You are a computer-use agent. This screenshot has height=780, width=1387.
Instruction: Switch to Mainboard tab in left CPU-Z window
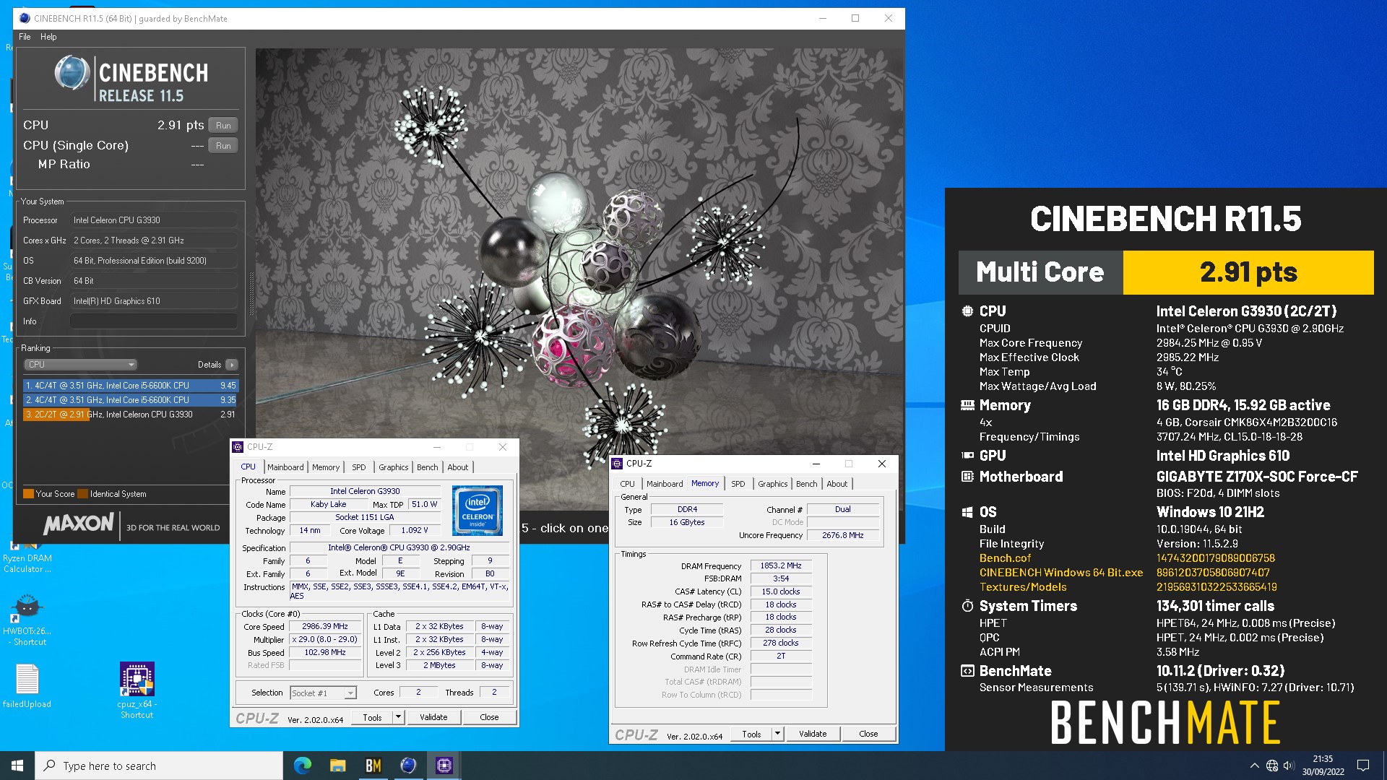coord(285,467)
